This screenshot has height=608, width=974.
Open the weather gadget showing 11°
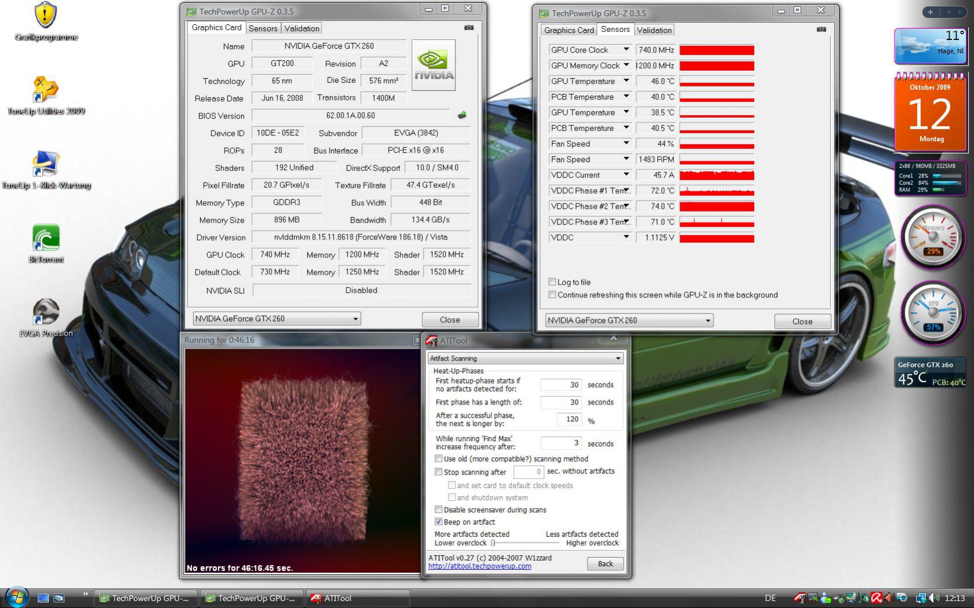pyautogui.click(x=930, y=46)
